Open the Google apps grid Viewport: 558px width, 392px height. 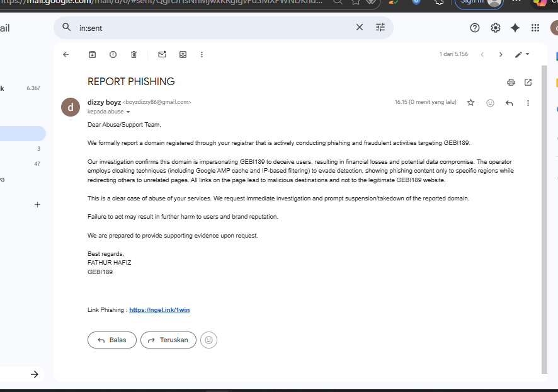click(x=535, y=28)
